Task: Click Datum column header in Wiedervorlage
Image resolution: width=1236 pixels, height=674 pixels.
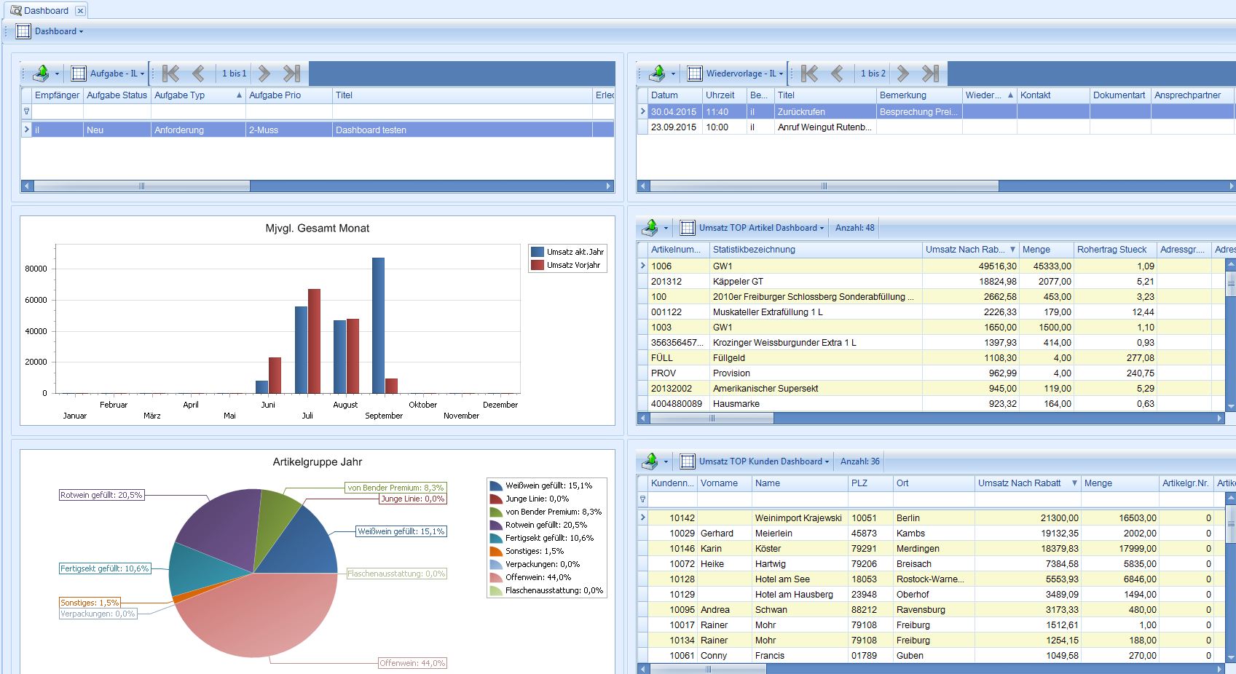Action: 674,95
